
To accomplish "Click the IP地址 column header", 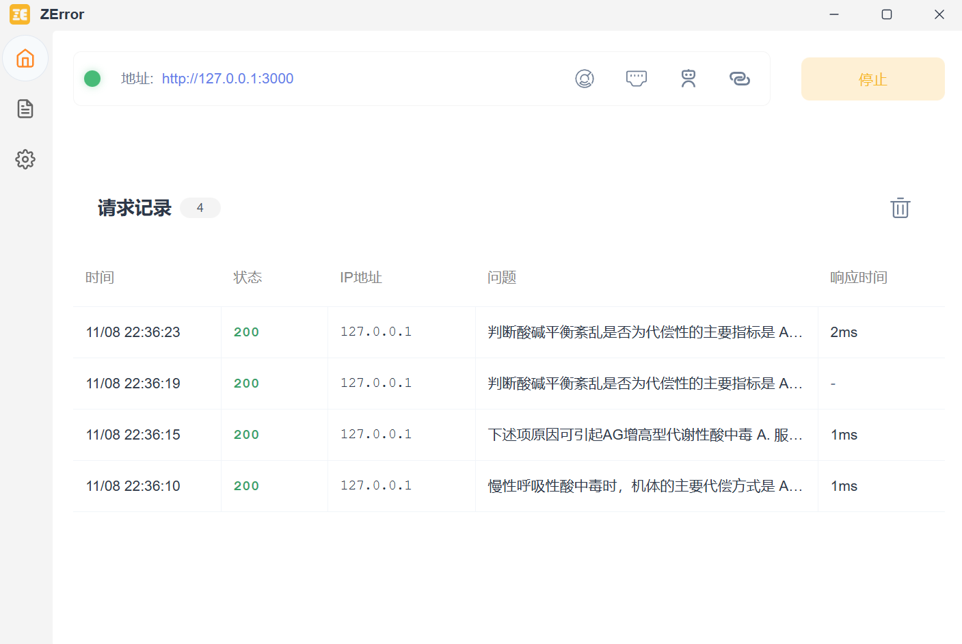I will [361, 278].
